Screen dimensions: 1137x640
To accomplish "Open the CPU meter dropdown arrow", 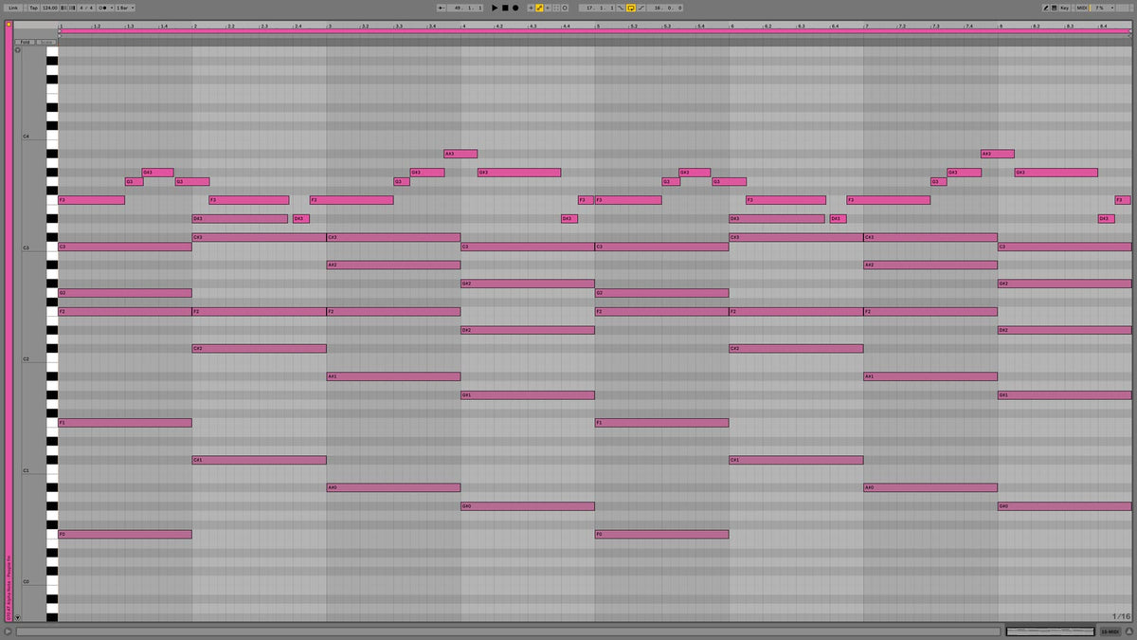I will [1112, 8].
